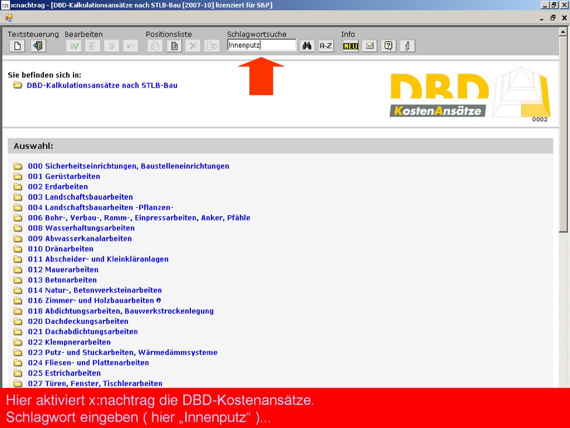The width and height of the screenshot is (570, 428).
Task: Open 027 Türen, Fenster, Tischlerarbeiten
Action: click(x=95, y=383)
